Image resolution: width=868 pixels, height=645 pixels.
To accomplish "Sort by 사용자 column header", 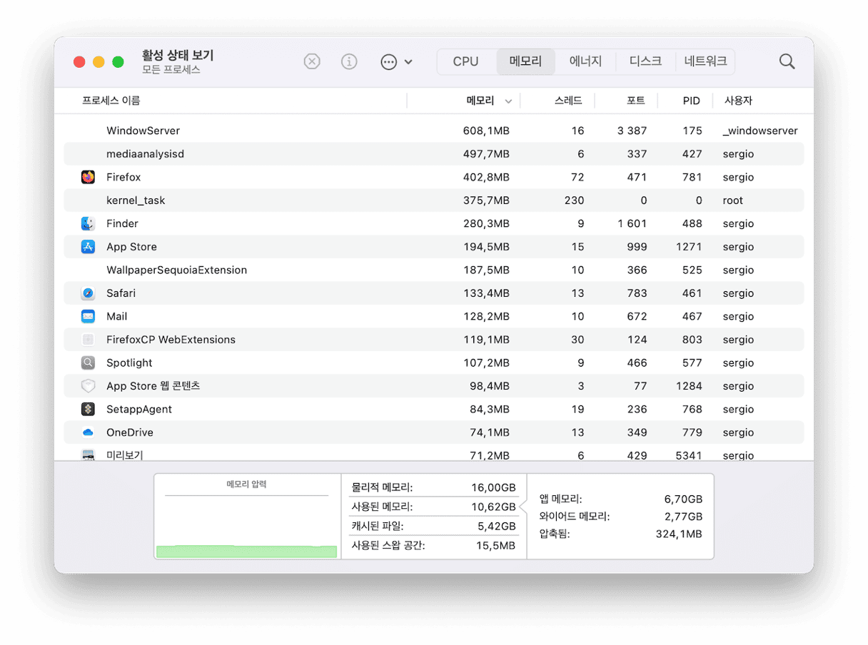I will click(738, 101).
